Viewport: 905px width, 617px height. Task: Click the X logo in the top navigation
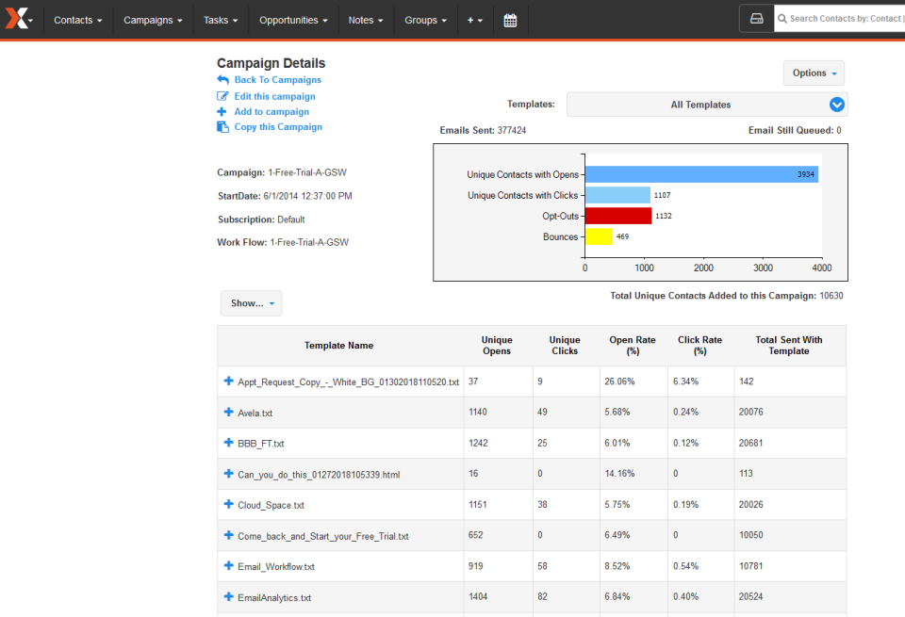(18, 19)
